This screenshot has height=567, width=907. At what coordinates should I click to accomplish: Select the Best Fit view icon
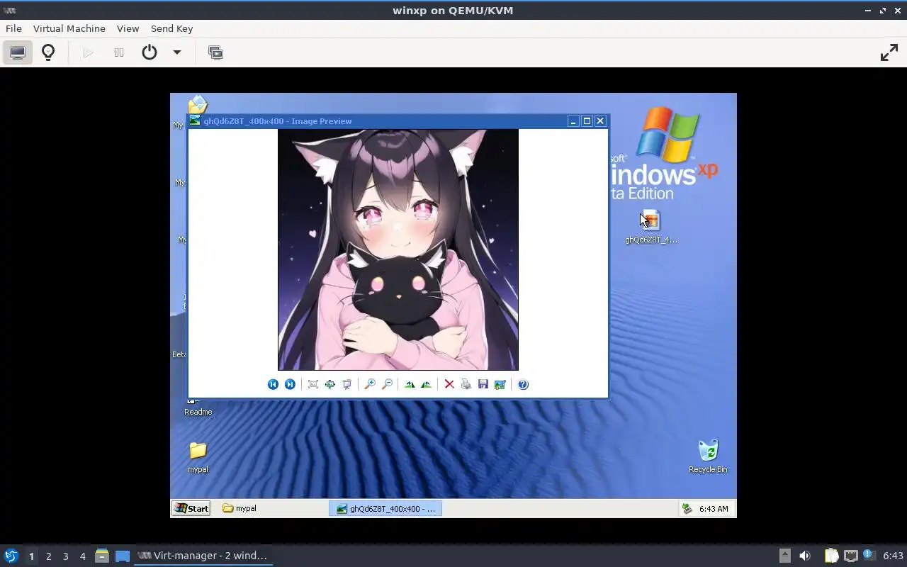(312, 384)
